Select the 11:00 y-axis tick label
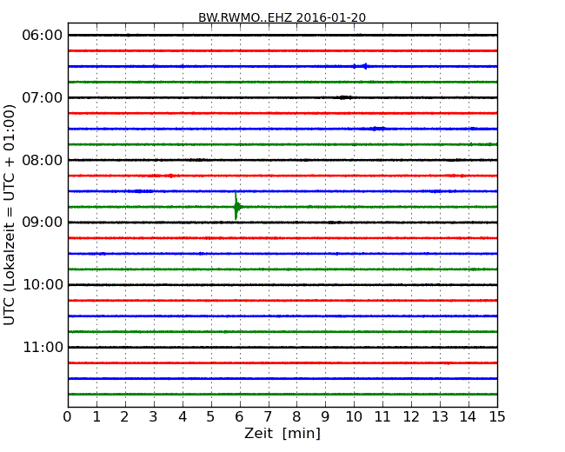565x452 pixels. click(43, 347)
